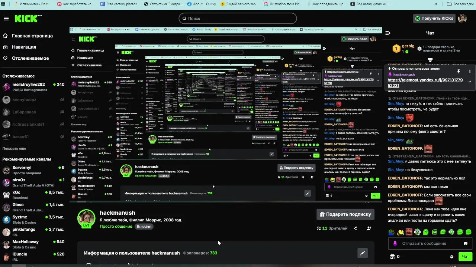Click the stream video player

click(226, 114)
